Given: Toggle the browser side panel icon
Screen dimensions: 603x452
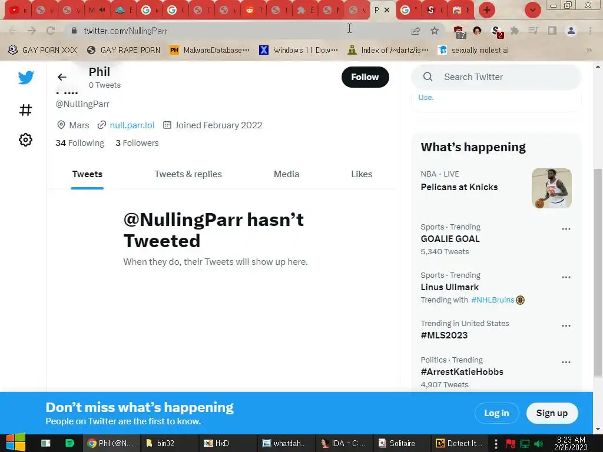Looking at the screenshot, I should coord(552,31).
